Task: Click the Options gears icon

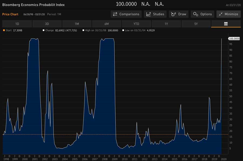Action: tap(195, 14)
